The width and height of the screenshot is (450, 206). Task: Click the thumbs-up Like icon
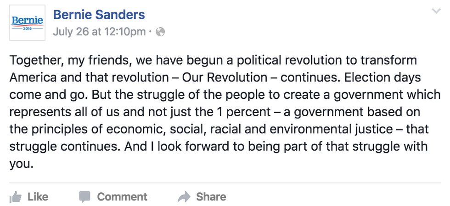pos(15,197)
